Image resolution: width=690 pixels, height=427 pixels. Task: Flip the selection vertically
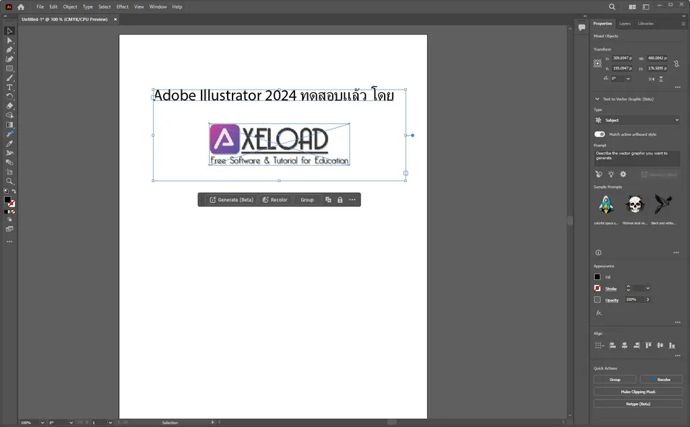661,79
